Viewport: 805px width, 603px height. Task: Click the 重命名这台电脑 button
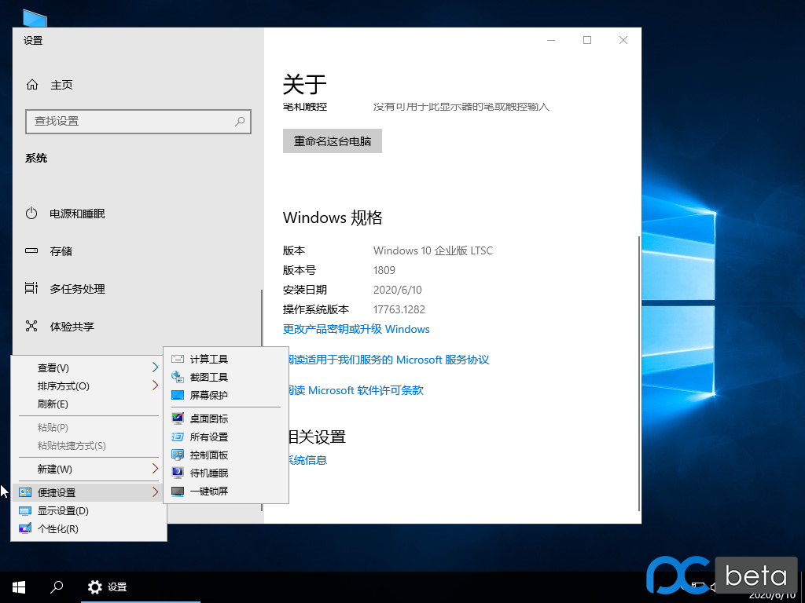click(333, 141)
